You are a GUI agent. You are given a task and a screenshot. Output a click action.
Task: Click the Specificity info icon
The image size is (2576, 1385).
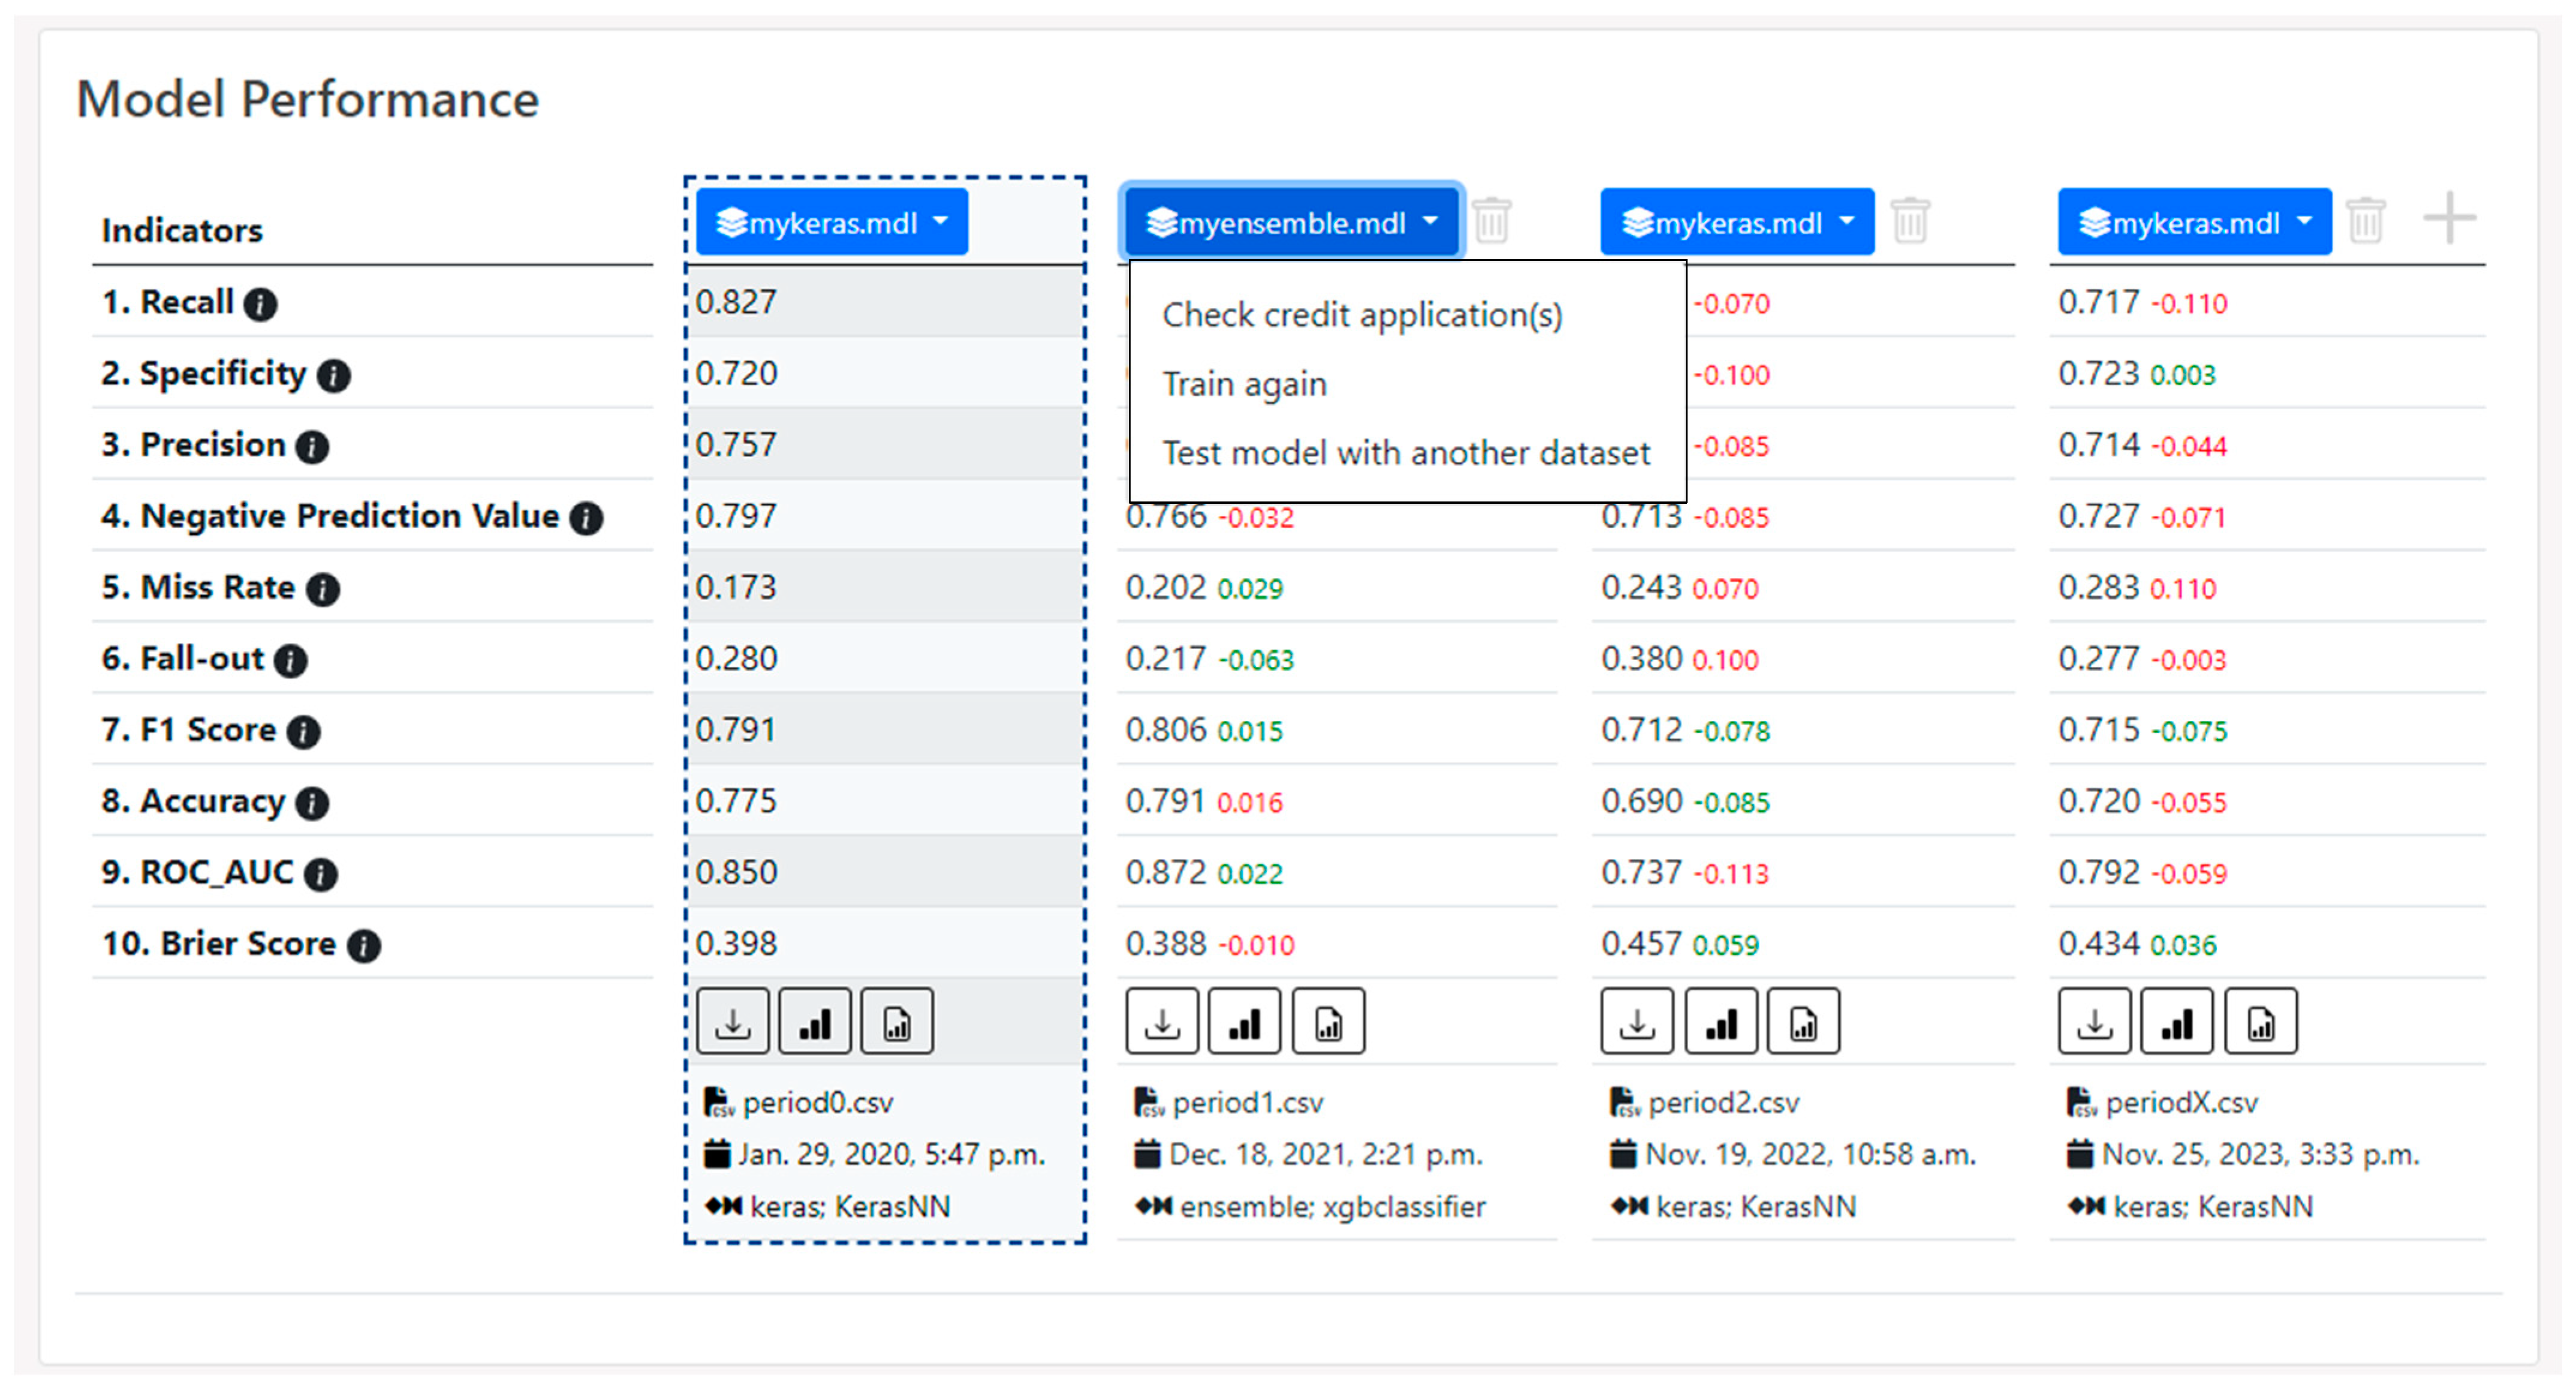point(334,375)
